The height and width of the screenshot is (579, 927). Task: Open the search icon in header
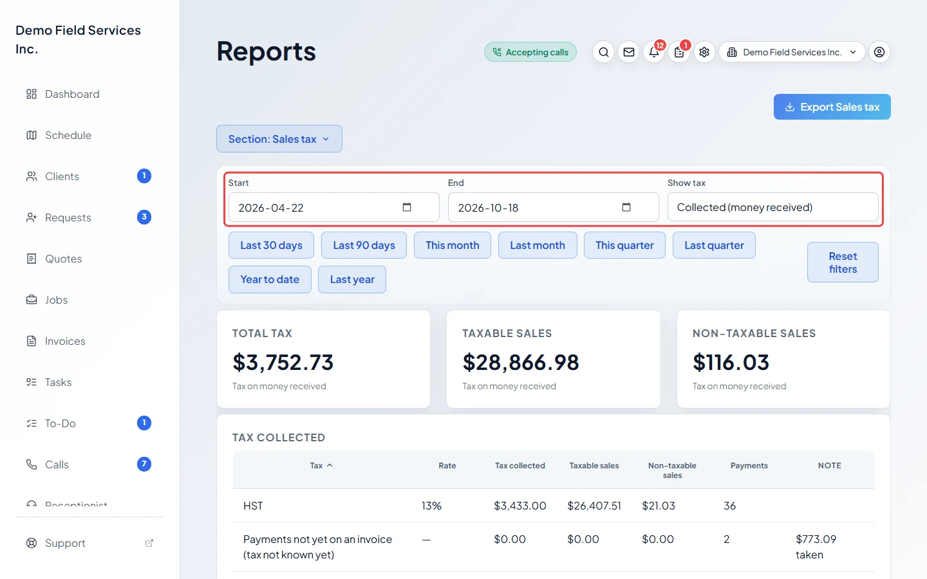coord(603,52)
